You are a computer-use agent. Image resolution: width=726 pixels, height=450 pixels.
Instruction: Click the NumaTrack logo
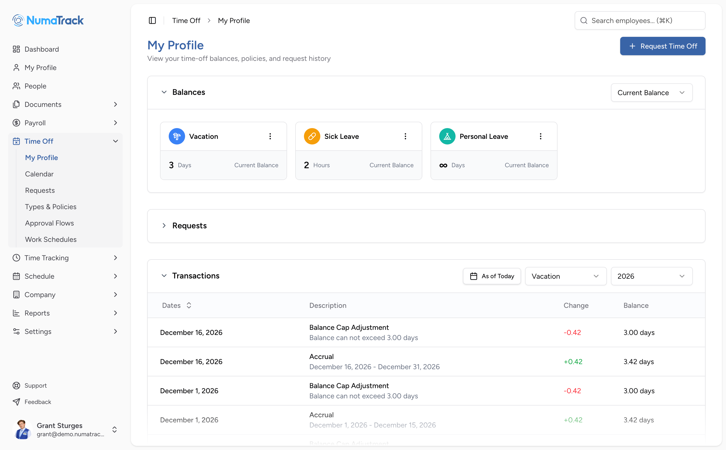click(x=48, y=20)
